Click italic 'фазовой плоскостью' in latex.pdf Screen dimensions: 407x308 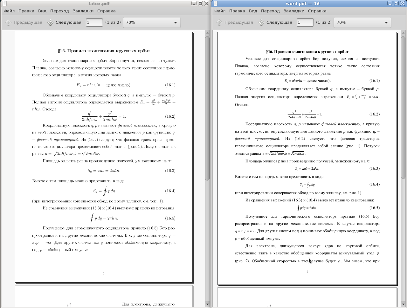[x=137, y=125]
